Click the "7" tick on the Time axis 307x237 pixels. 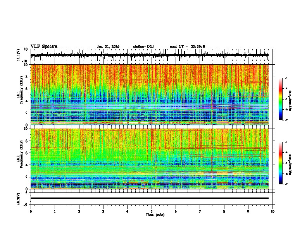(200, 211)
